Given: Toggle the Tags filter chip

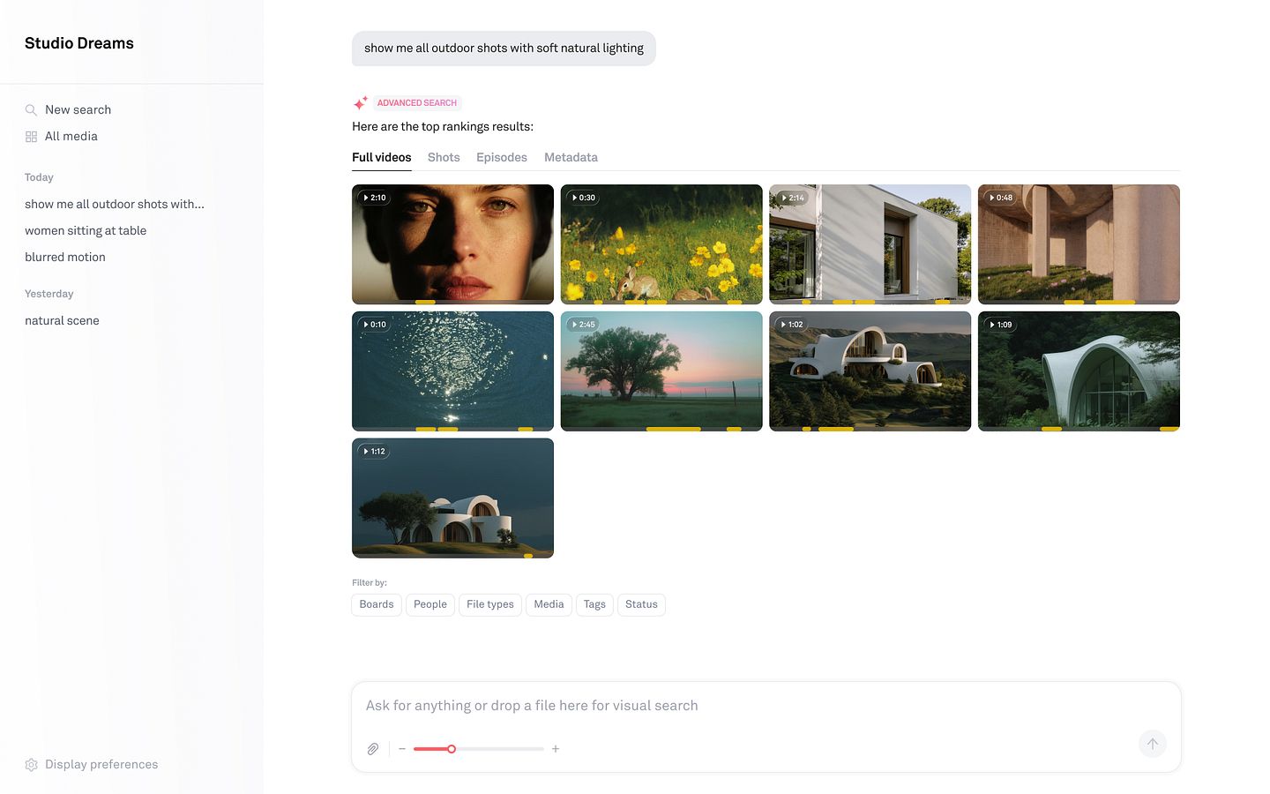Looking at the screenshot, I should pos(594,604).
